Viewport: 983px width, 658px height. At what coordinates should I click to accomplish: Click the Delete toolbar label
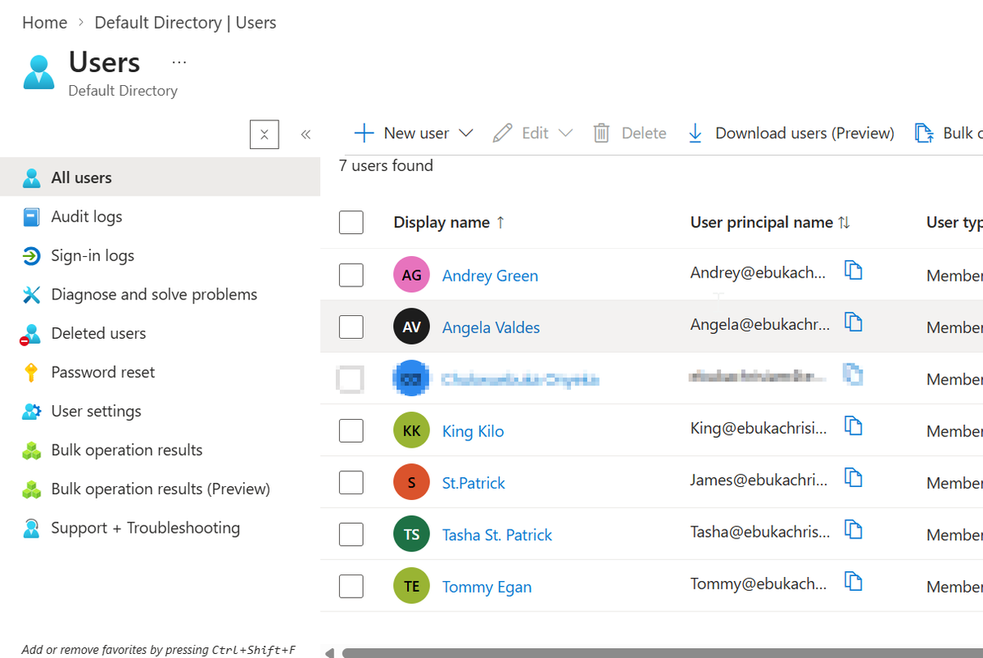pos(644,133)
